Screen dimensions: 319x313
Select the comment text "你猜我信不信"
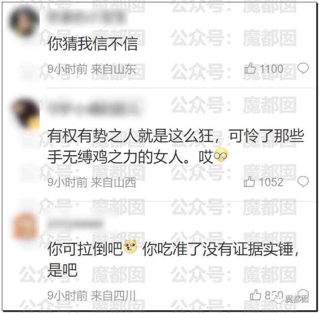tap(93, 43)
